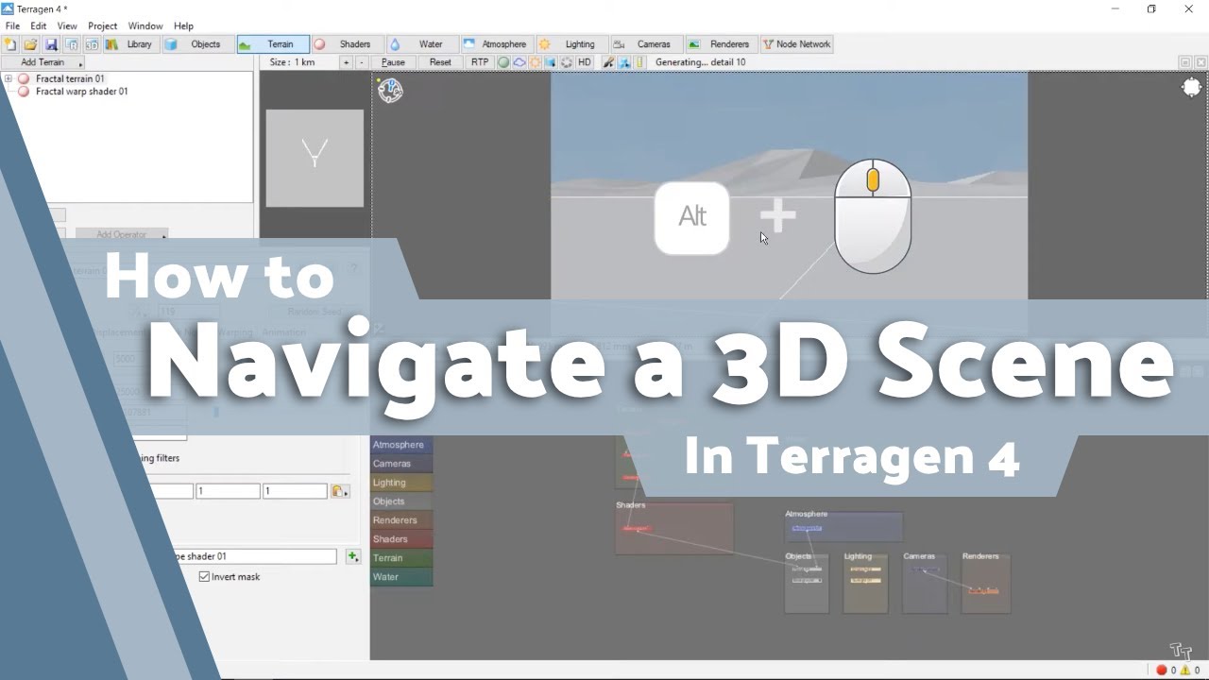Viewport: 1209px width, 680px height.
Task: Click the pan control icon at the preview's top right
Action: pos(1192,88)
